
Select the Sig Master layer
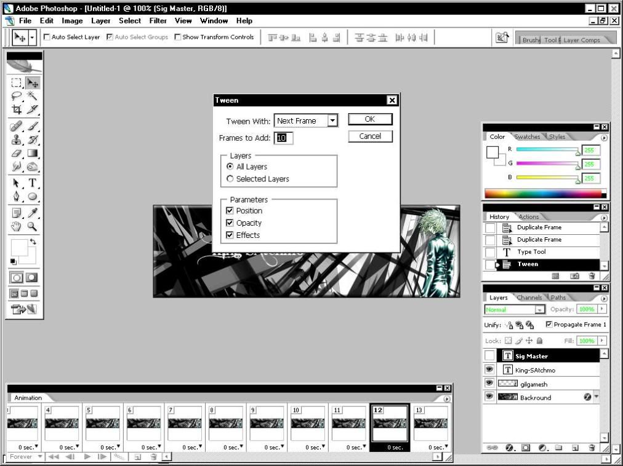(541, 356)
